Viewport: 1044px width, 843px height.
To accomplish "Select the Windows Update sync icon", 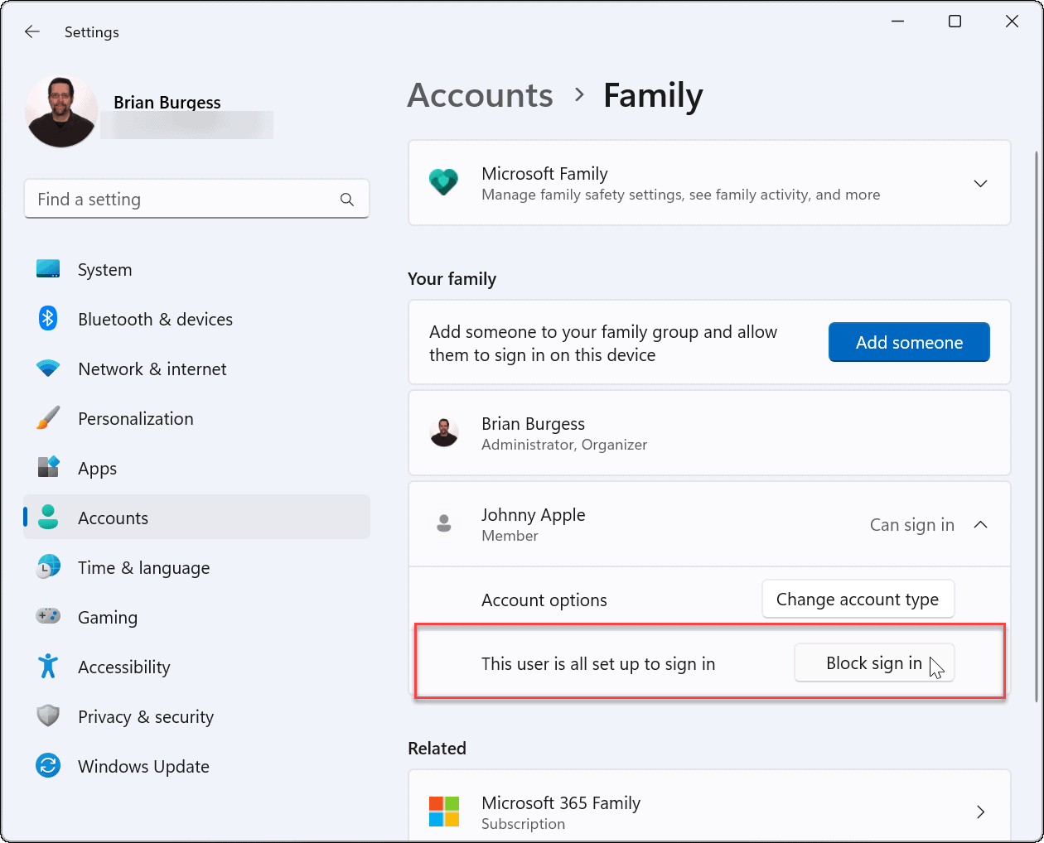I will tap(48, 766).
